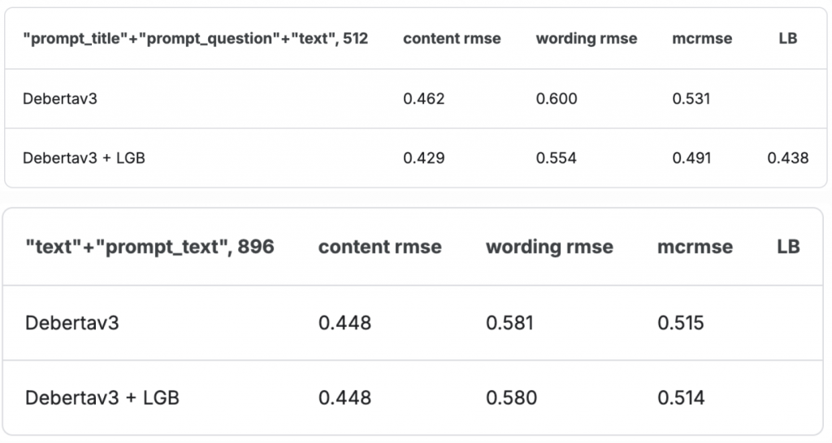Click 'LB' header in top table
Viewport: 832px width, 443px height.
pos(787,38)
